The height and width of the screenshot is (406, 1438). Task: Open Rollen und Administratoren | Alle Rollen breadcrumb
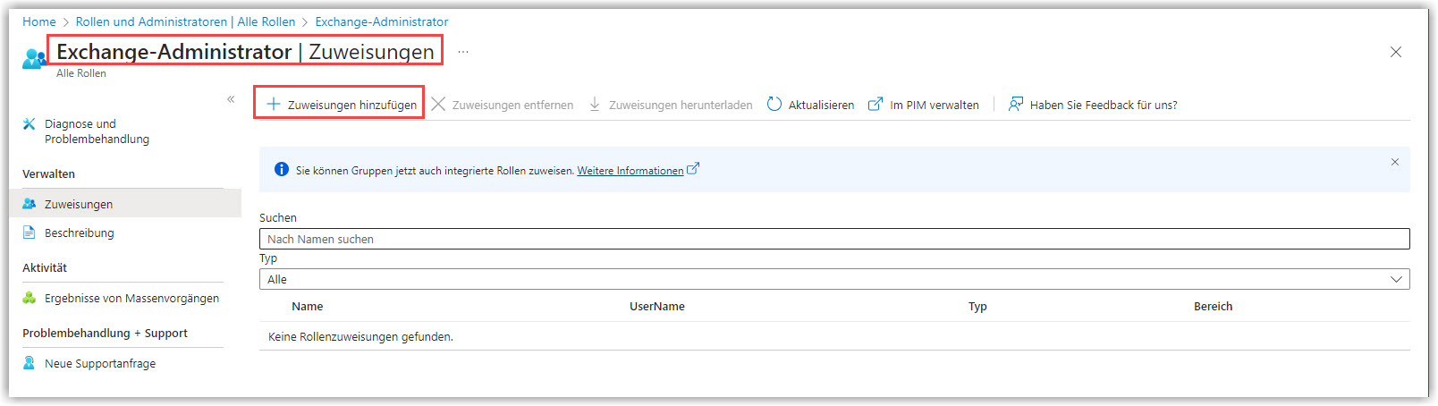pos(185,21)
